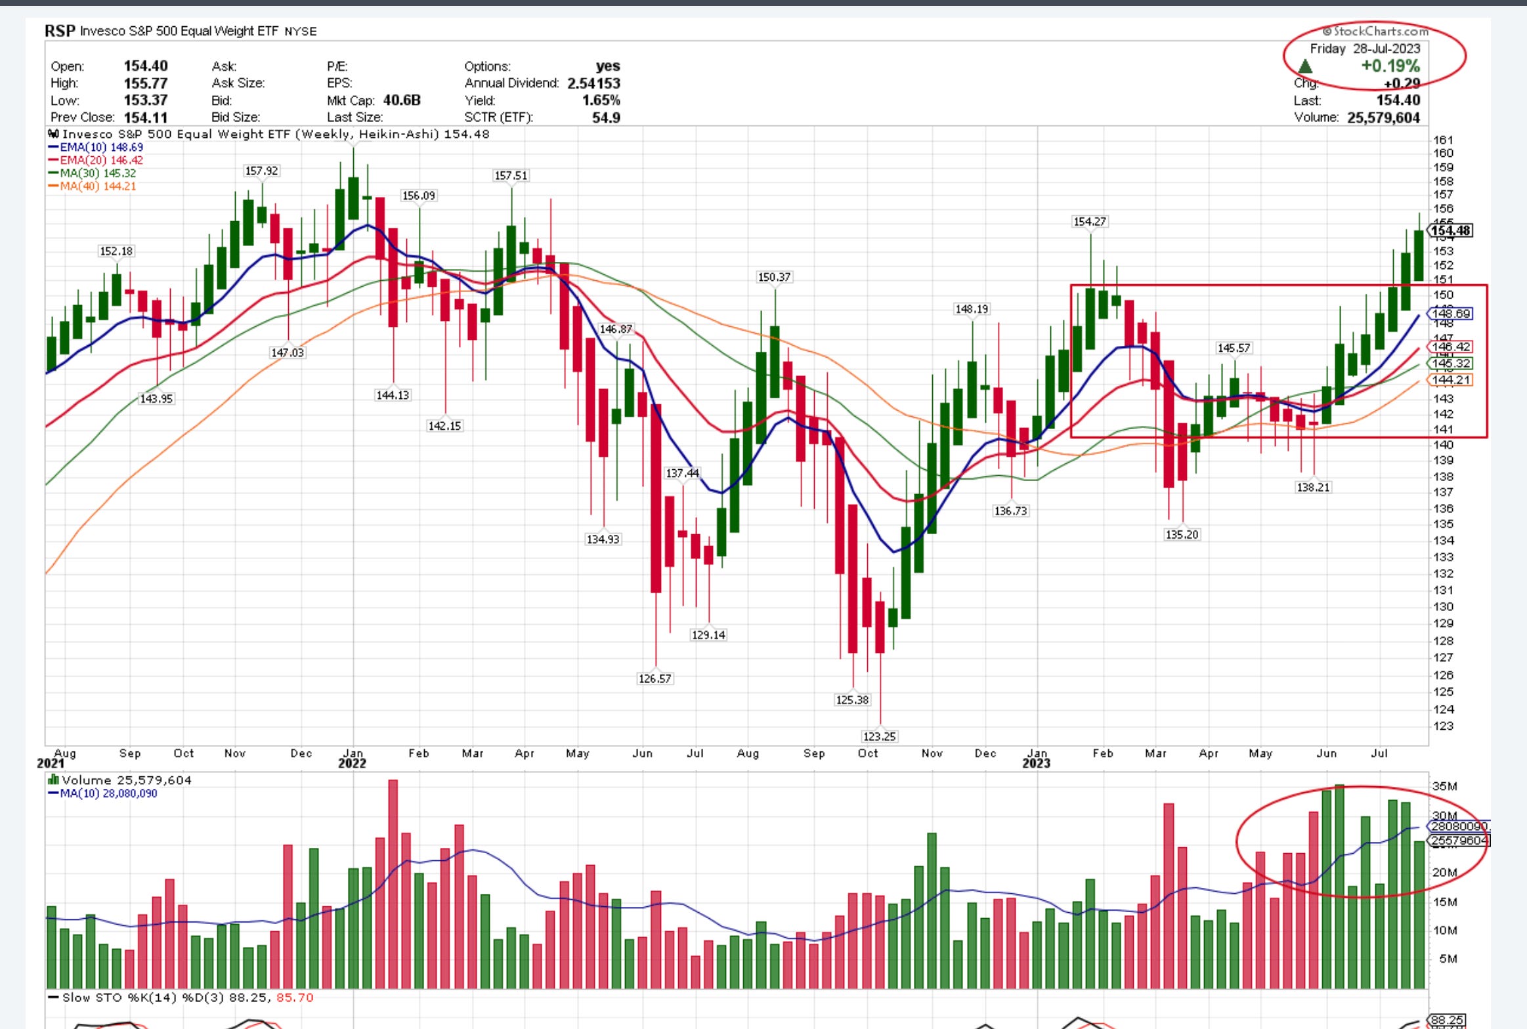Click the 148.69 blue axis tag
1527x1029 pixels.
(x=1451, y=314)
